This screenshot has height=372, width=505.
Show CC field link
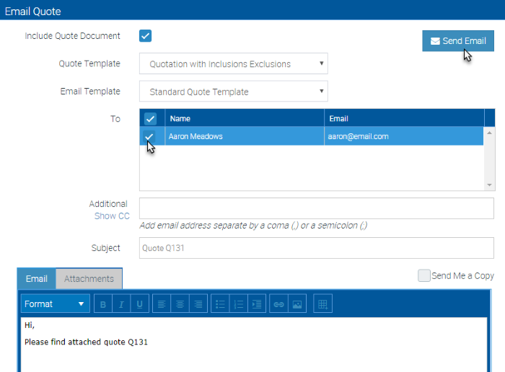click(112, 216)
